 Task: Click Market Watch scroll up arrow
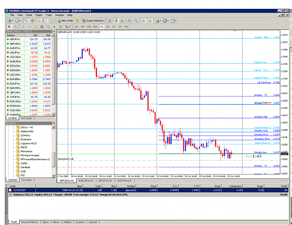53,35
